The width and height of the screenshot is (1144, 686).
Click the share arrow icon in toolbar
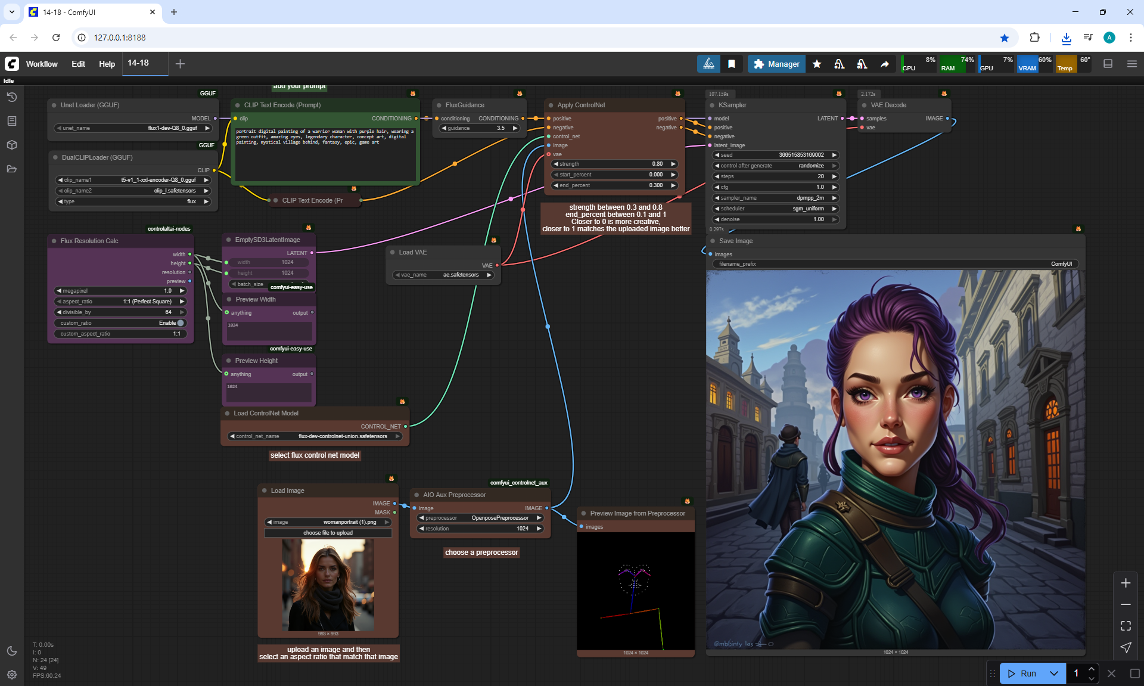tap(885, 64)
